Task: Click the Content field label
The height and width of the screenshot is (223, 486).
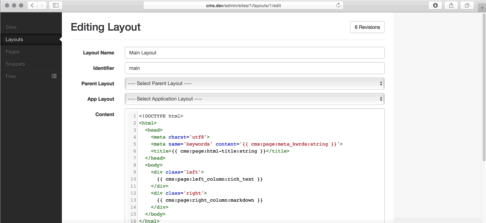Action: (105, 115)
